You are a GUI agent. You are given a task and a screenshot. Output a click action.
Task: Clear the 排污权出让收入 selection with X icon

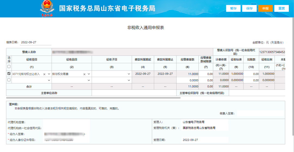44,74
